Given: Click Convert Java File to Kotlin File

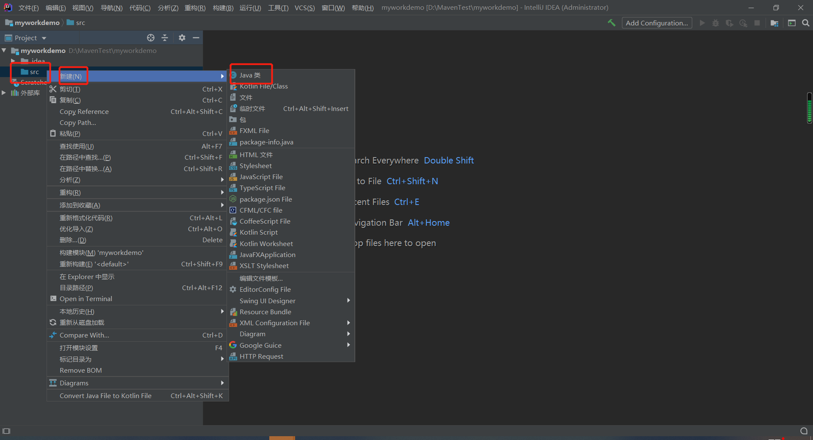Looking at the screenshot, I should coord(138,396).
